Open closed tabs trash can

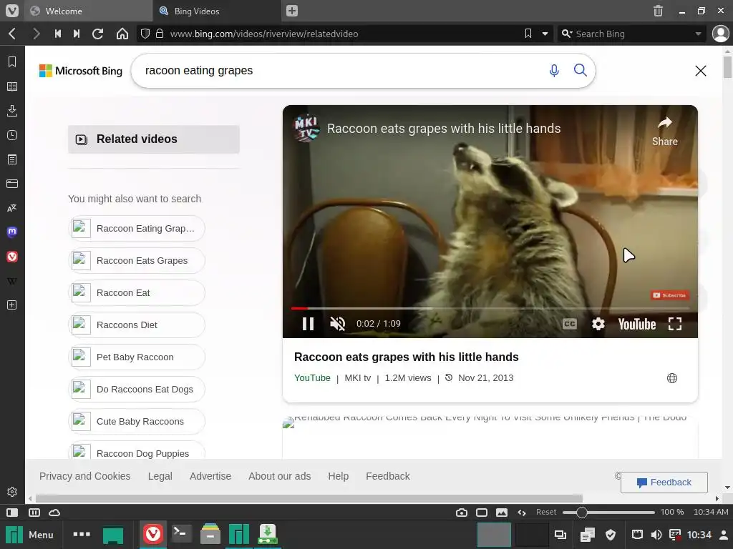pos(658,11)
